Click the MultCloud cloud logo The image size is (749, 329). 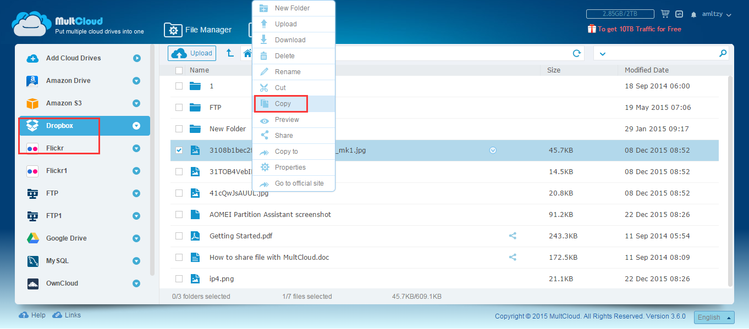tap(31, 24)
